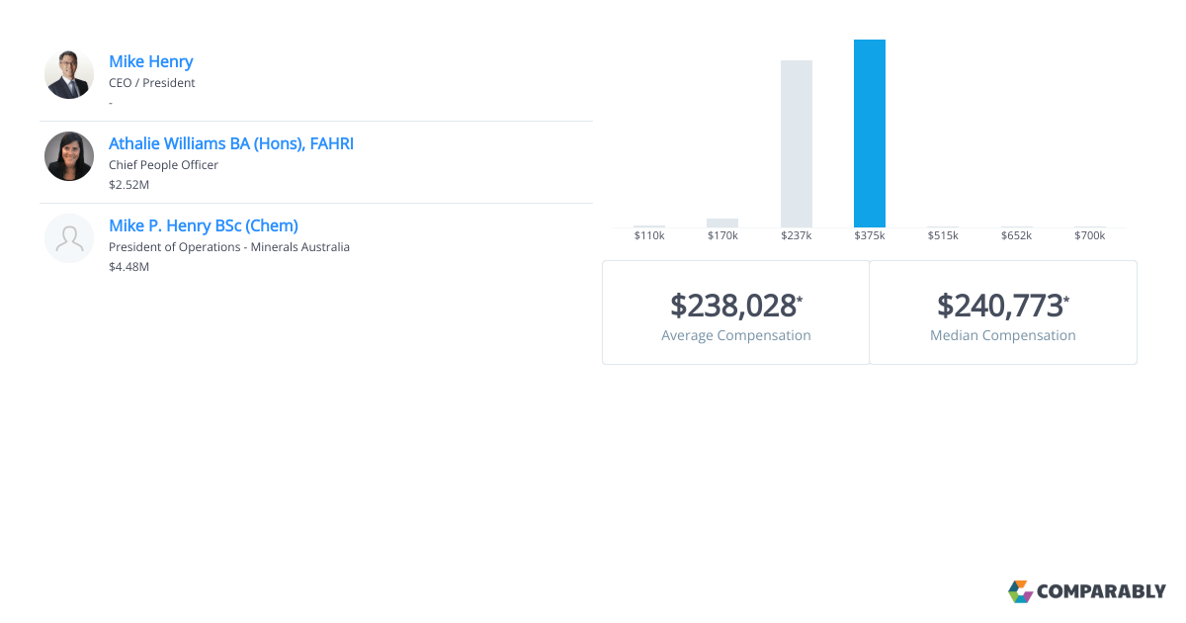Click the Comparably logo icon

coord(1020,591)
